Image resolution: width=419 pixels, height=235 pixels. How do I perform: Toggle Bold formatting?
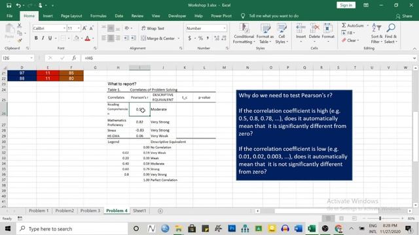36,39
